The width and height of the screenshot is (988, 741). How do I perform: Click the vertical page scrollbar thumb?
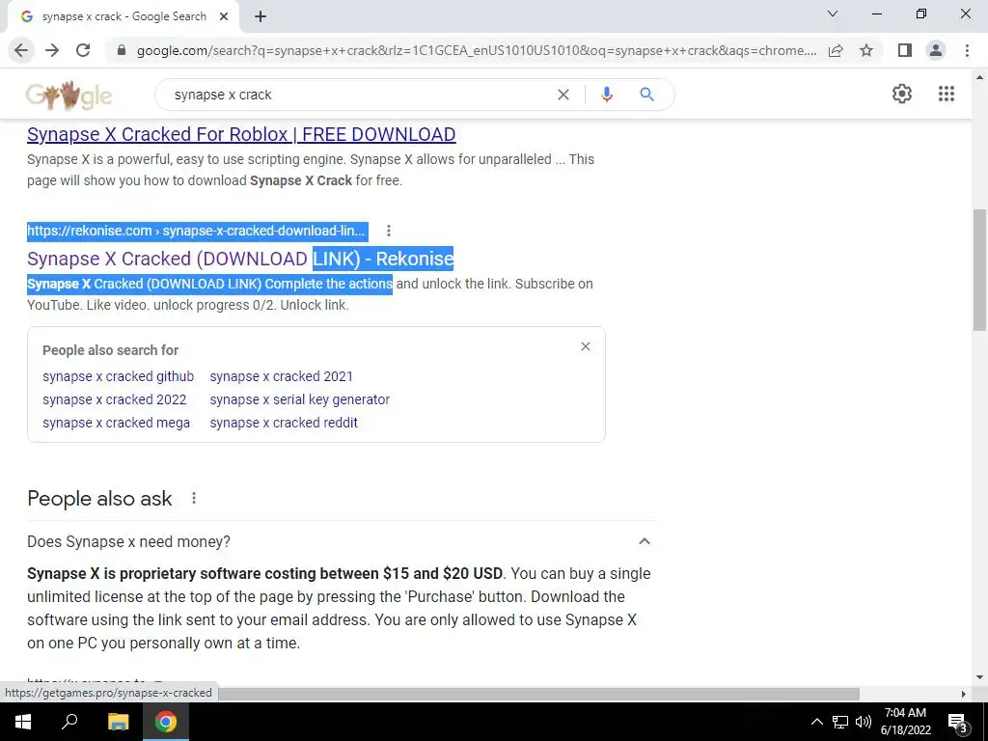tap(979, 270)
